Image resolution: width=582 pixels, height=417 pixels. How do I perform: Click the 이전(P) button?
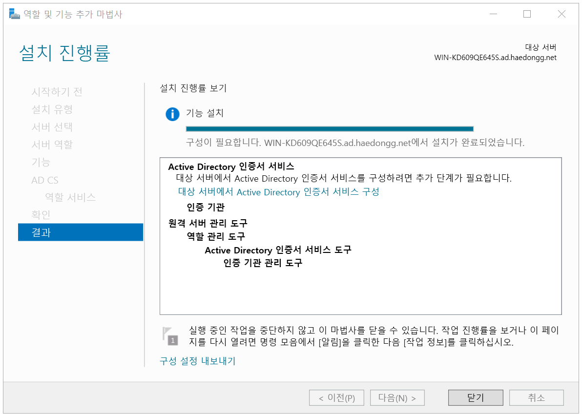(336, 397)
